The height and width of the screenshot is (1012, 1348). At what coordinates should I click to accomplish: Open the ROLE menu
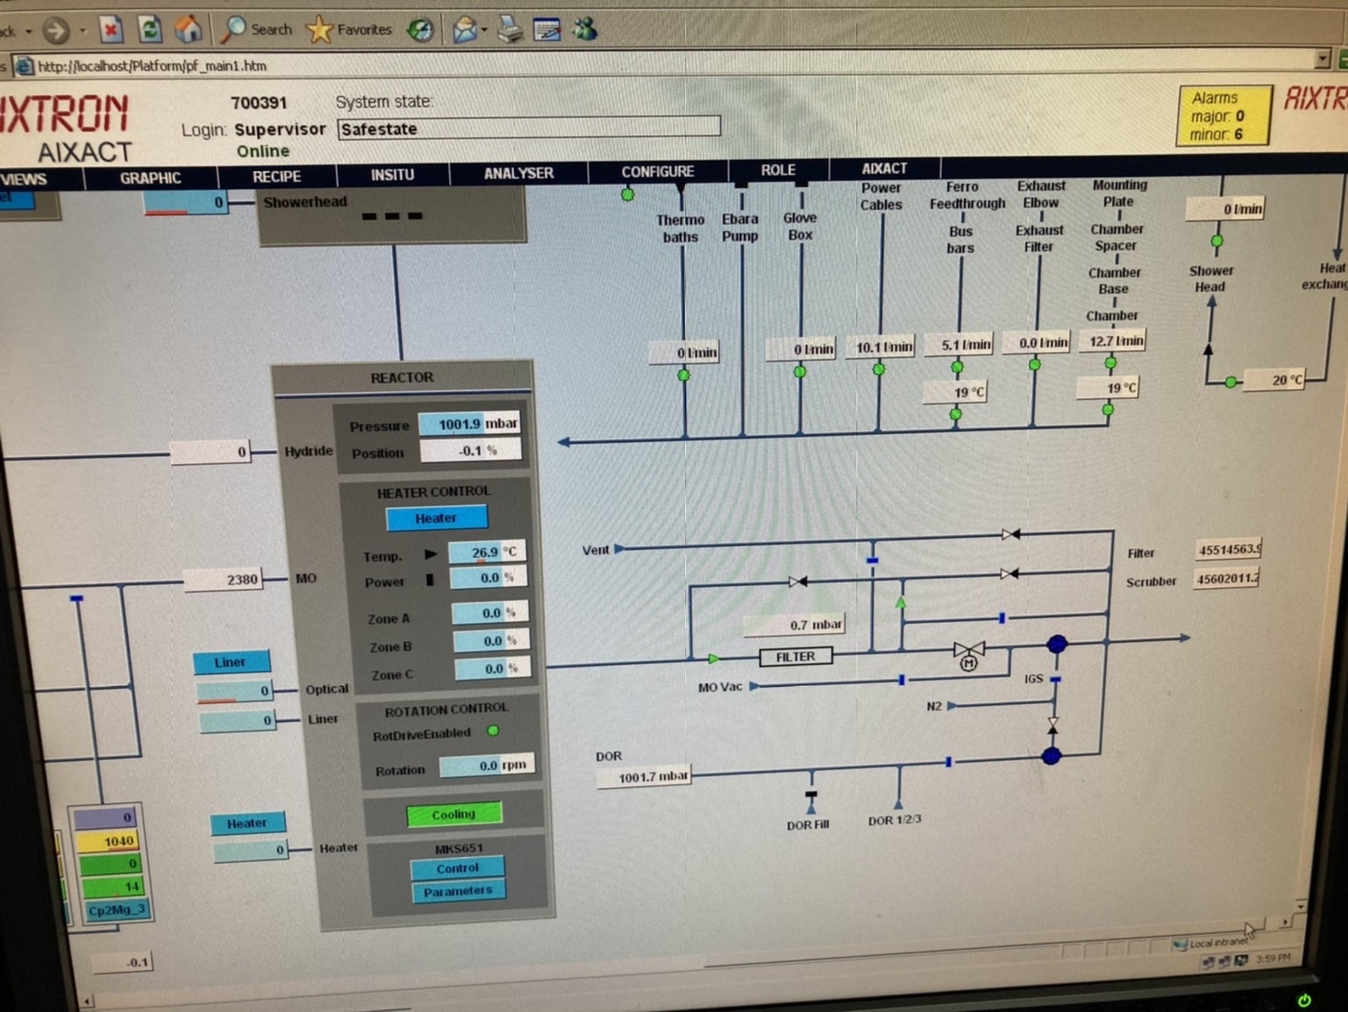tap(778, 170)
